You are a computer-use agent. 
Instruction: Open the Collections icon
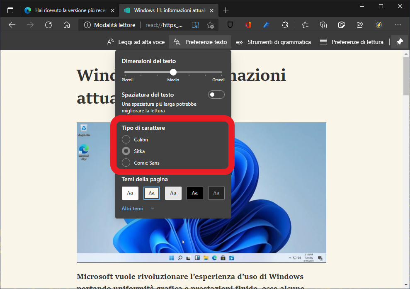pos(323,25)
